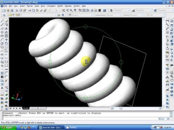Select the Construction Line tool
Viewport: 174px width, 130px height.
(x=2, y=25)
